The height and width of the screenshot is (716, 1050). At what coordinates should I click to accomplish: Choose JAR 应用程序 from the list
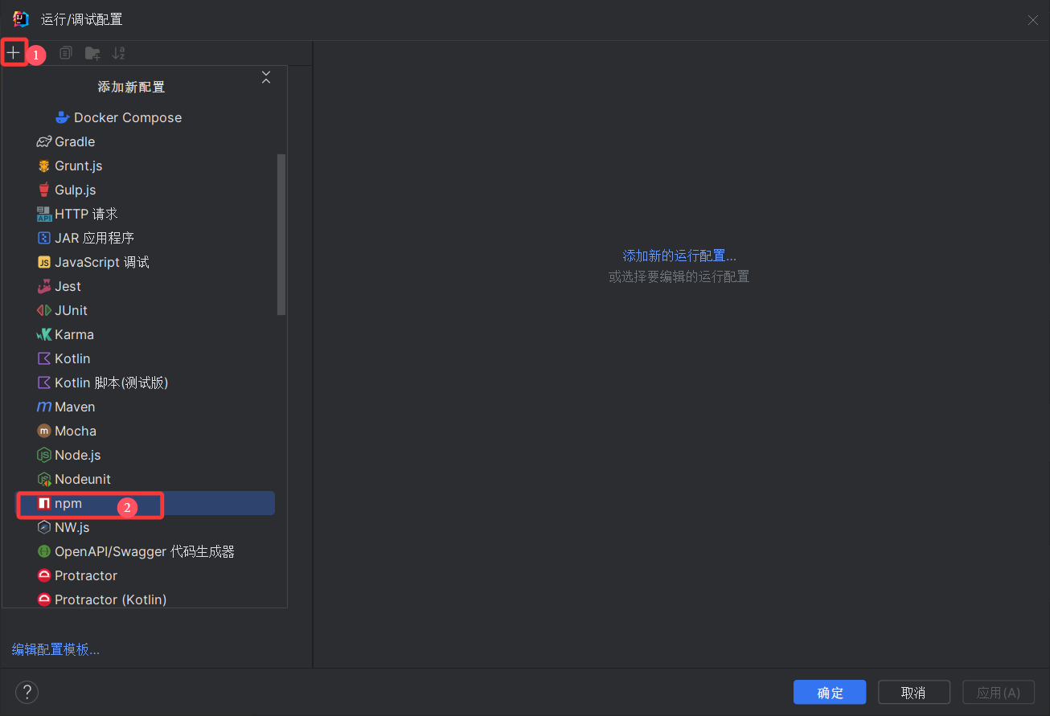[94, 238]
